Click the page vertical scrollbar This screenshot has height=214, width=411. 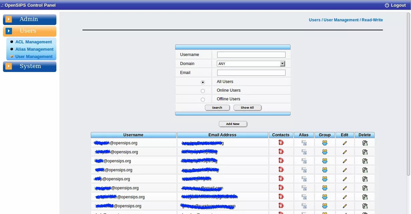pos(409,94)
